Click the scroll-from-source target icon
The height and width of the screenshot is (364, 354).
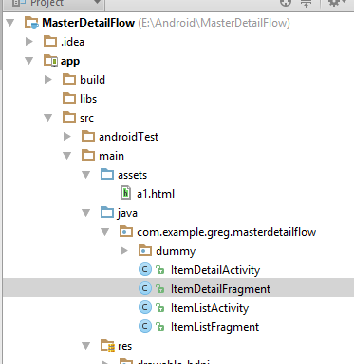click(286, 3)
